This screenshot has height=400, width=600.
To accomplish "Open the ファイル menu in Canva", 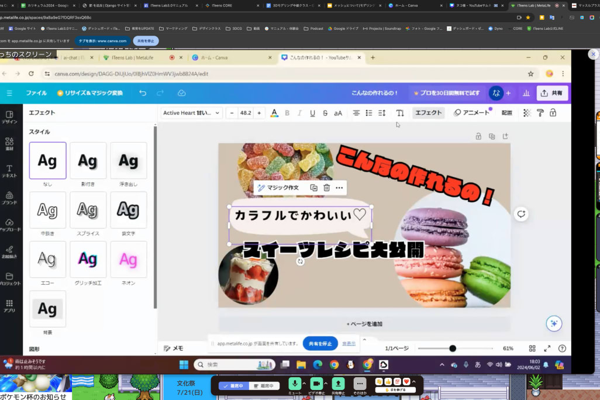I will coord(37,93).
